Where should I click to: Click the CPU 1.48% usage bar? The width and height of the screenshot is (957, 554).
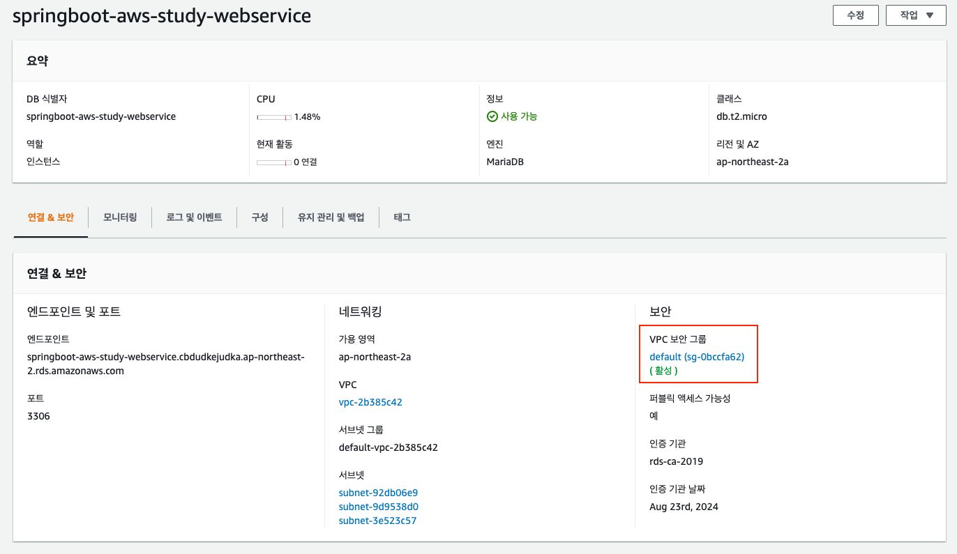click(x=274, y=117)
